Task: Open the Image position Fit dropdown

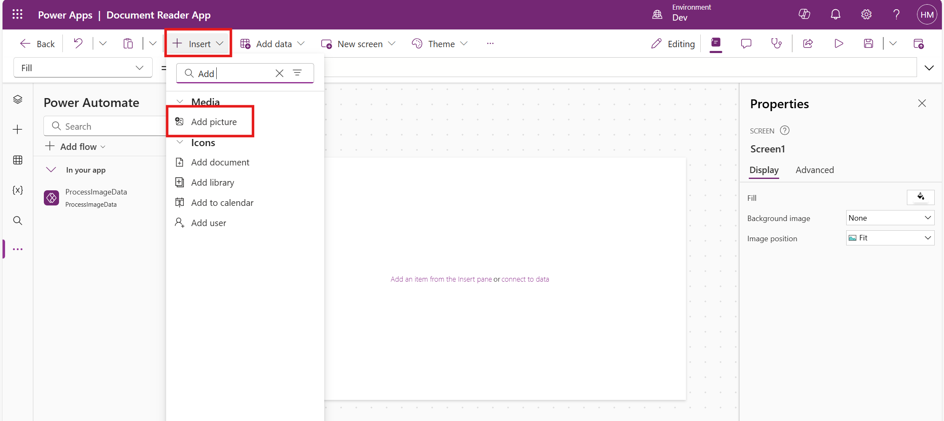Action: pos(890,238)
